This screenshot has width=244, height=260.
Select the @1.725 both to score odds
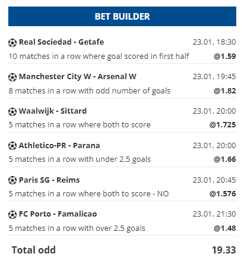pyautogui.click(x=223, y=125)
